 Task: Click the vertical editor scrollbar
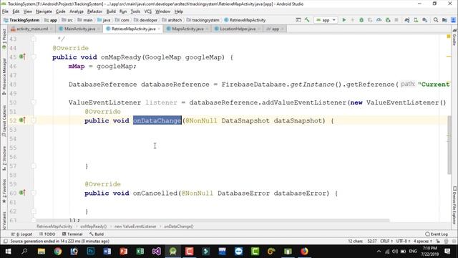(x=449, y=145)
